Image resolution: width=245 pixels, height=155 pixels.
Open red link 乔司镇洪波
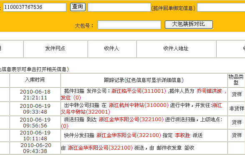click(x=209, y=91)
